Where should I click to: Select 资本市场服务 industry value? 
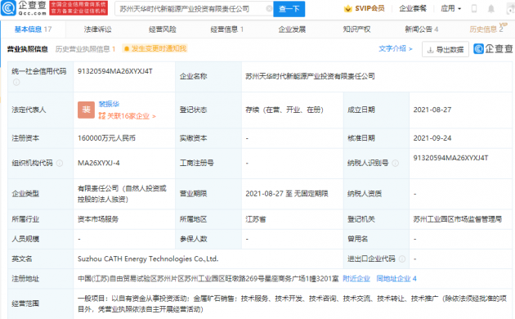(x=98, y=219)
